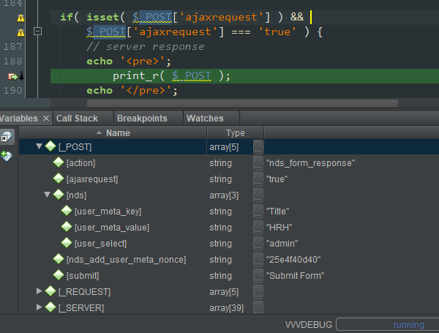Open value editor button for [user_select]
The image size is (439, 333).
tap(258, 244)
